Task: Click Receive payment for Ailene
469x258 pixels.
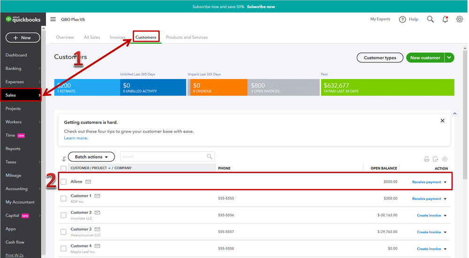Action: point(427,182)
